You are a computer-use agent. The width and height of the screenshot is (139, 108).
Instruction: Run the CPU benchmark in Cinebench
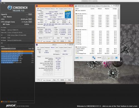tap(30, 19)
